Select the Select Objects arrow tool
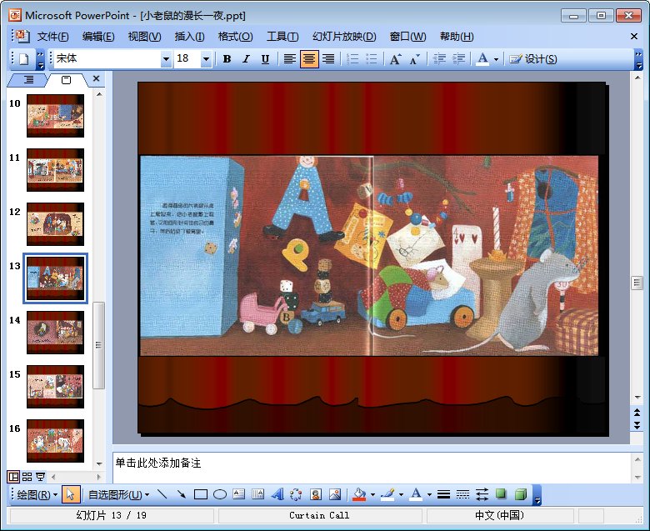 tap(71, 494)
